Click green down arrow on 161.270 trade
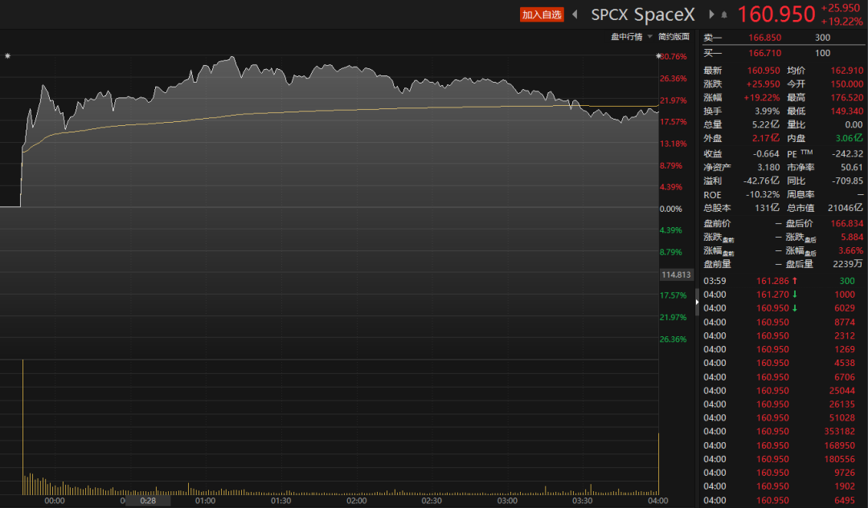The image size is (868, 508). [795, 295]
